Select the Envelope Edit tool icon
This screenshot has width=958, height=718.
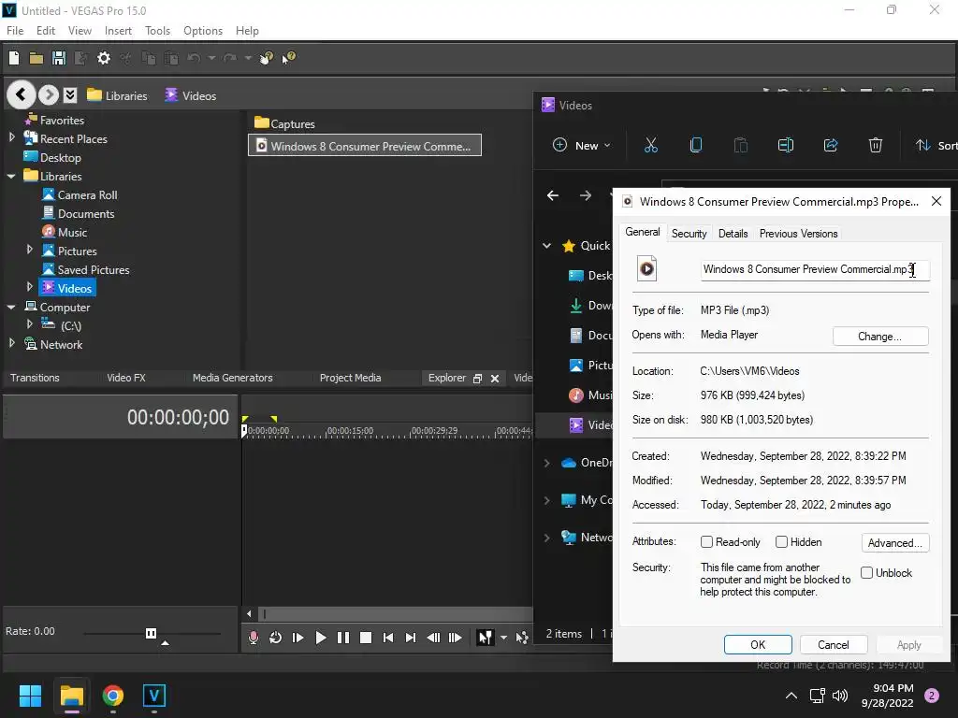click(522, 638)
